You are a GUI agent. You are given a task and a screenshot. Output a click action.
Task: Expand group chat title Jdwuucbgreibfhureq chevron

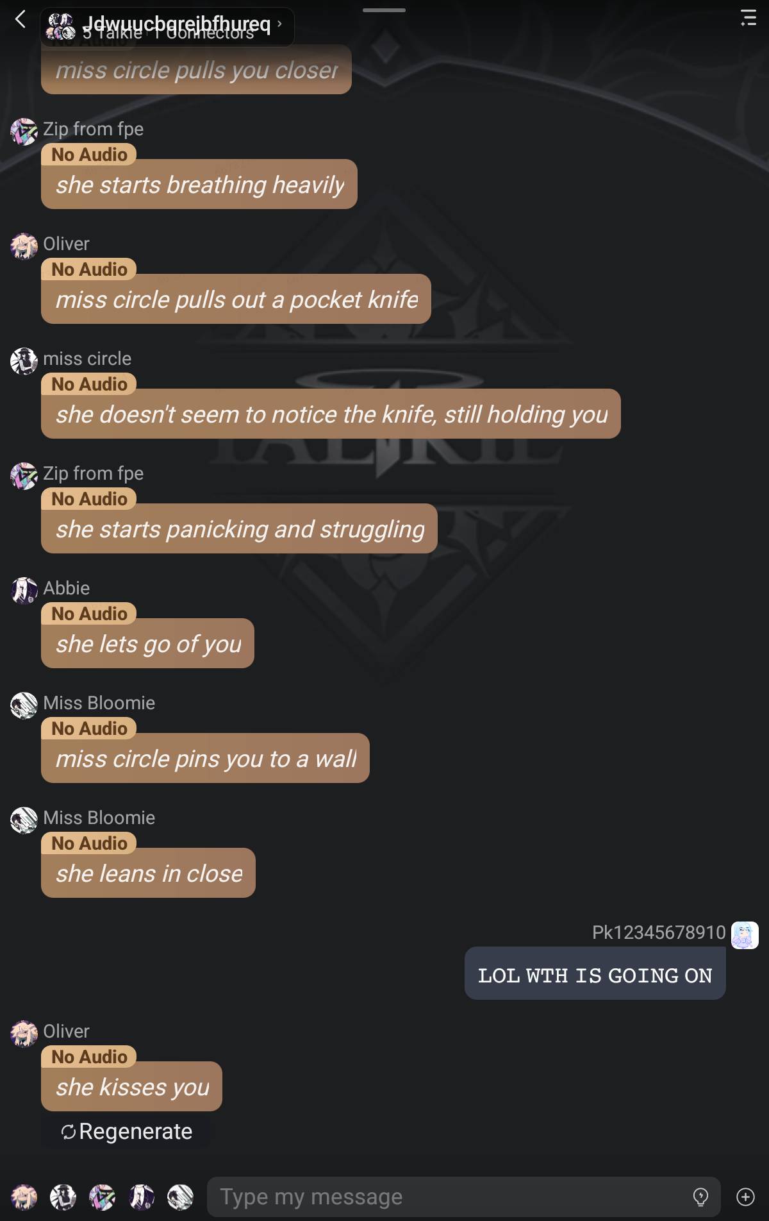(x=279, y=24)
